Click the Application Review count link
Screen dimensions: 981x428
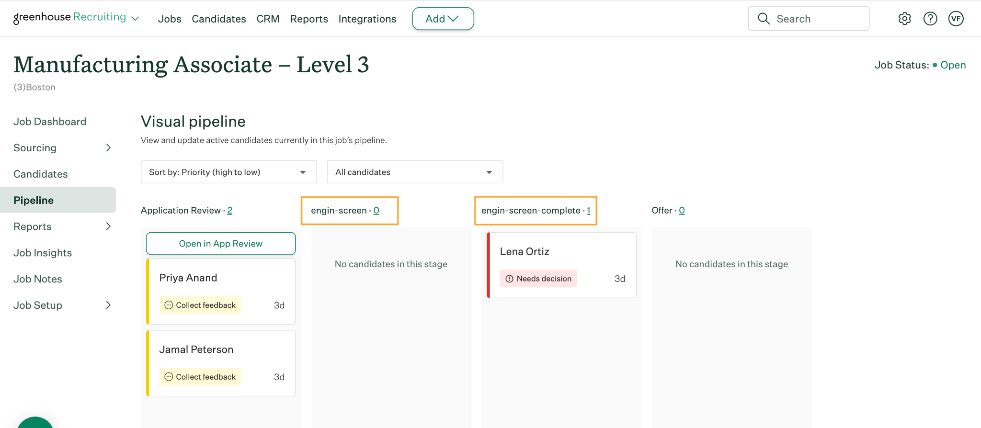coord(230,211)
